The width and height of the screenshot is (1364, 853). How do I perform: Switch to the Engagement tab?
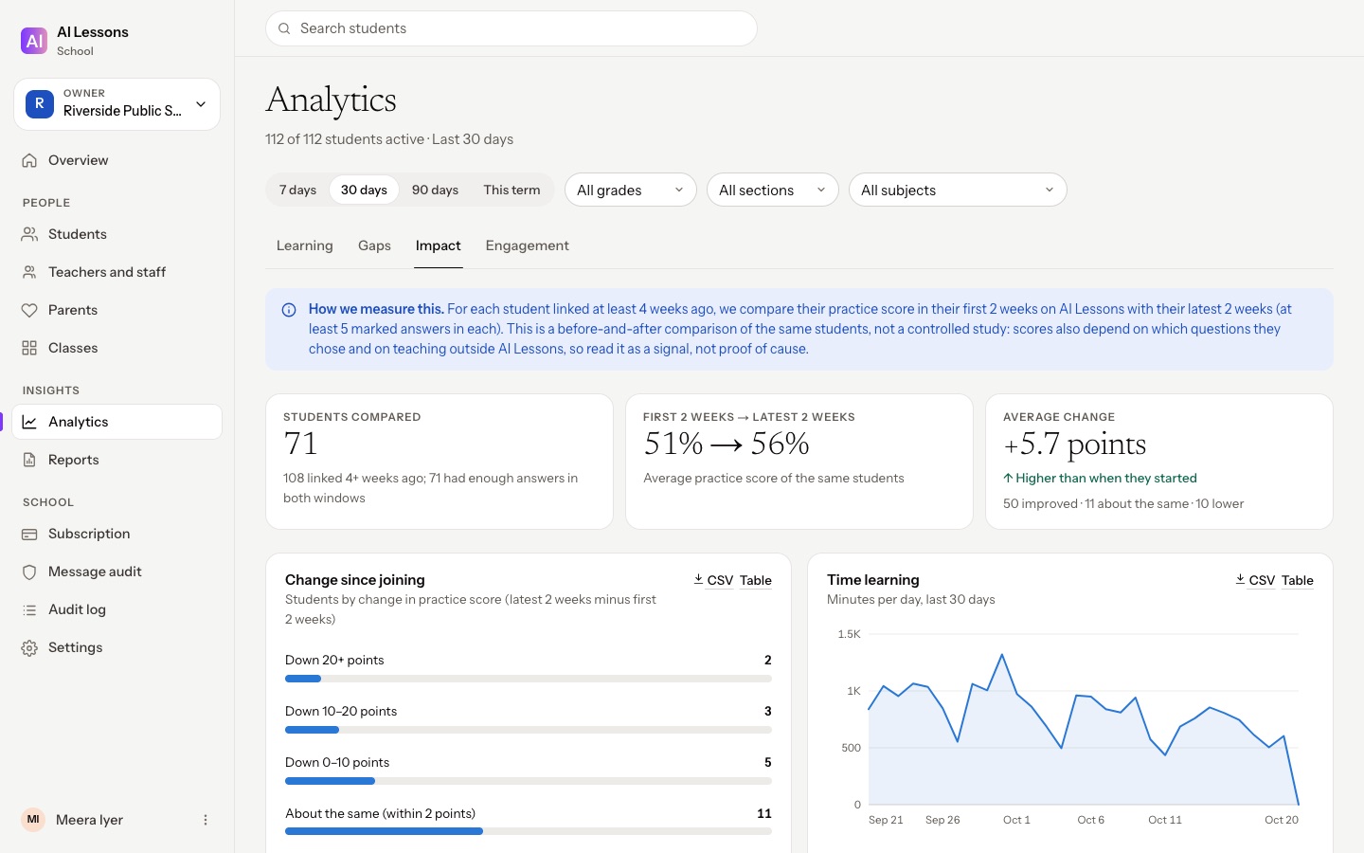[528, 245]
